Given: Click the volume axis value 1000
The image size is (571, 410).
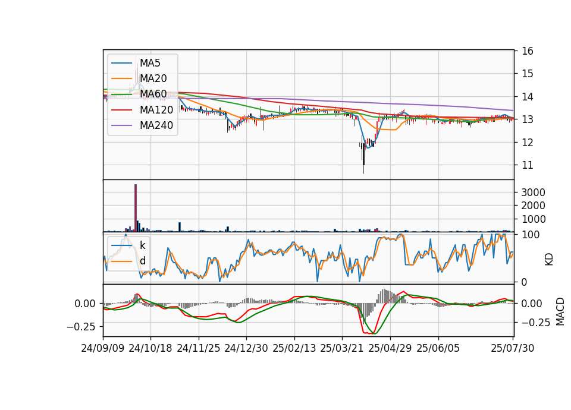Looking at the screenshot, I should coord(533,219).
